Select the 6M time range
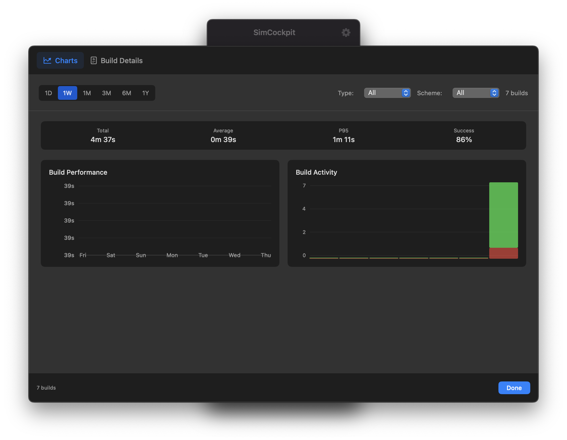The image size is (567, 440). tap(126, 93)
